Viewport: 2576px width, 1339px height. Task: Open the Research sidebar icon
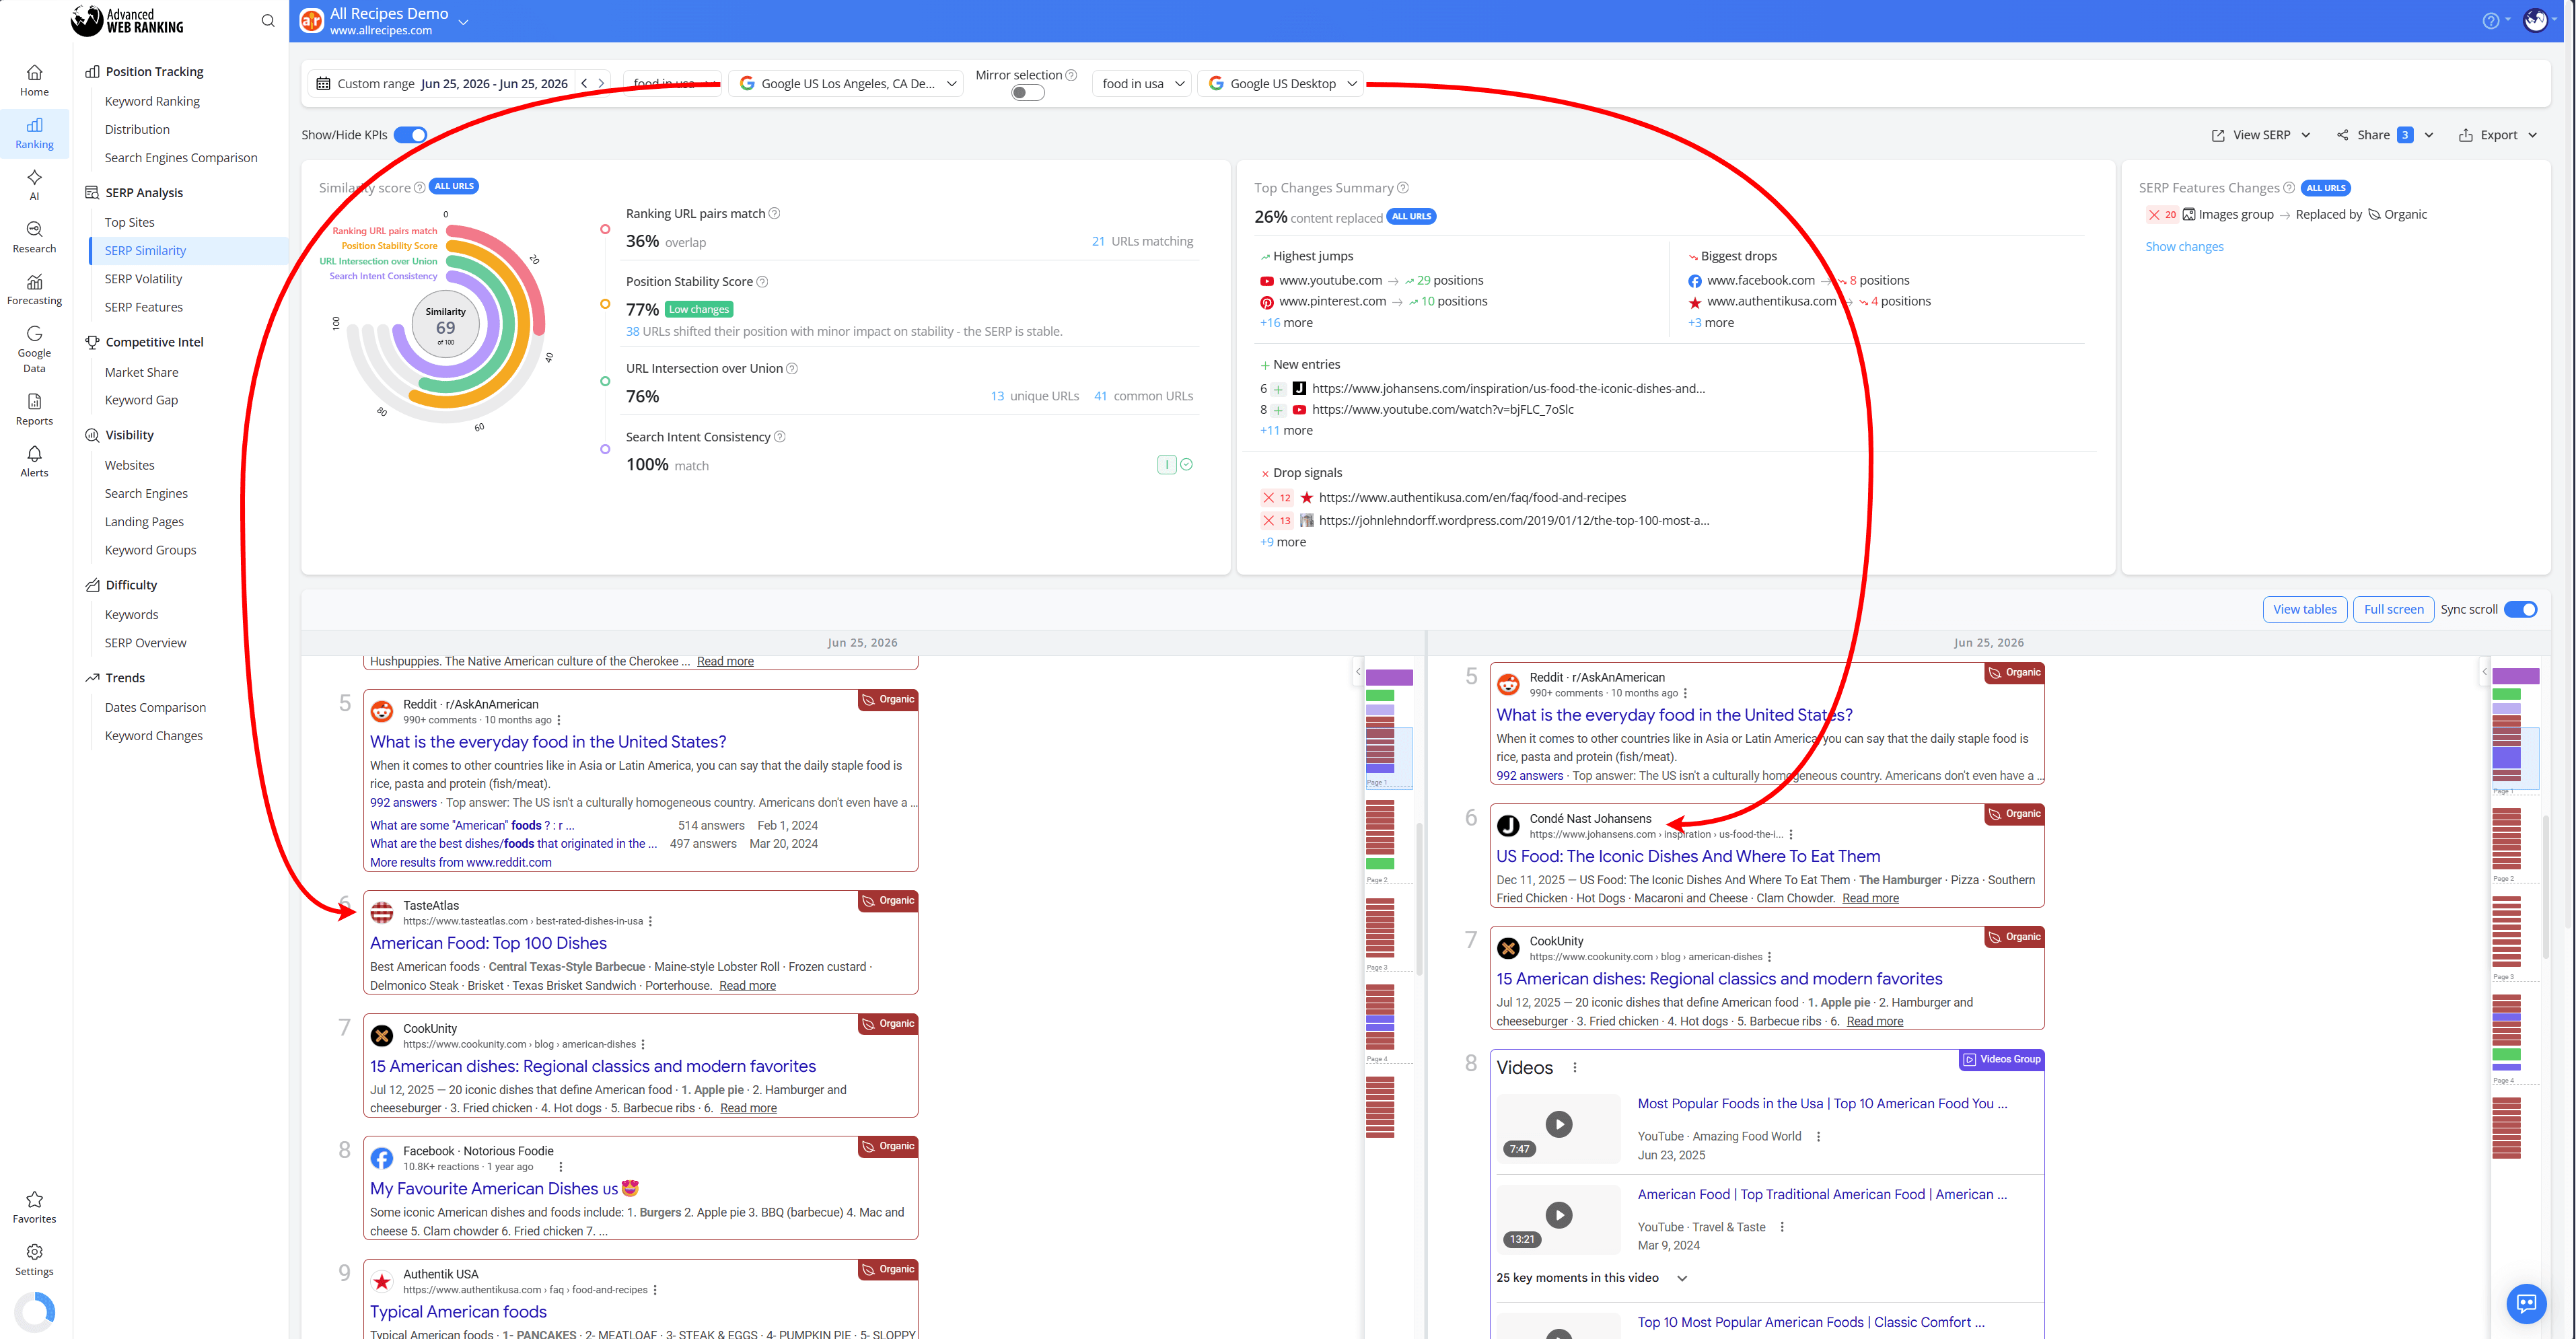pos(34,237)
